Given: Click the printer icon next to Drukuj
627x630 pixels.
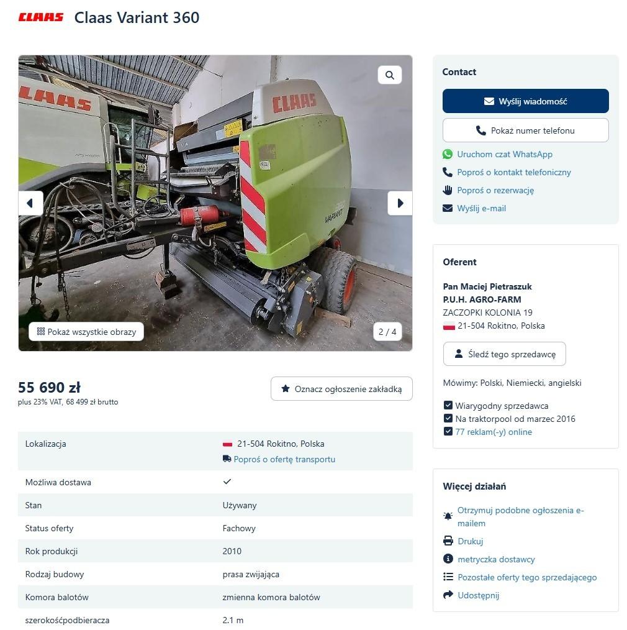Looking at the screenshot, I should pos(448,541).
